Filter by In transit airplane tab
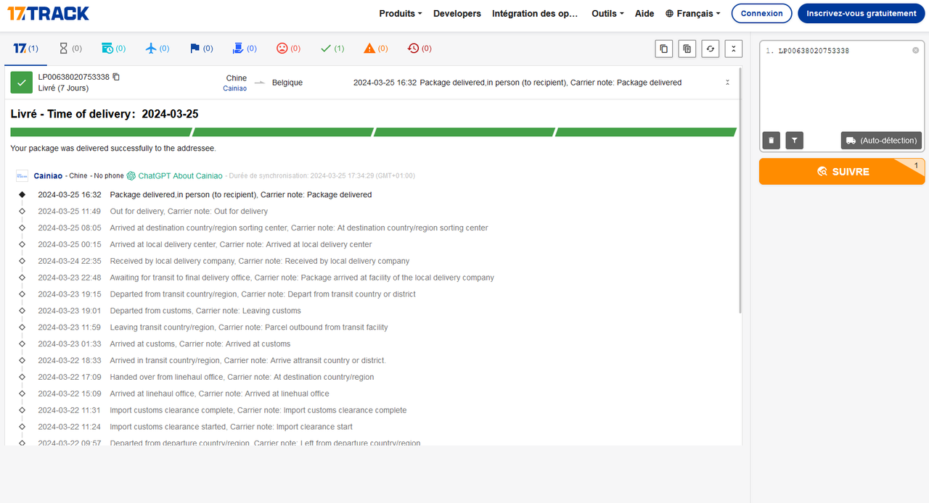Screen dimensions: 929x503 157,49
